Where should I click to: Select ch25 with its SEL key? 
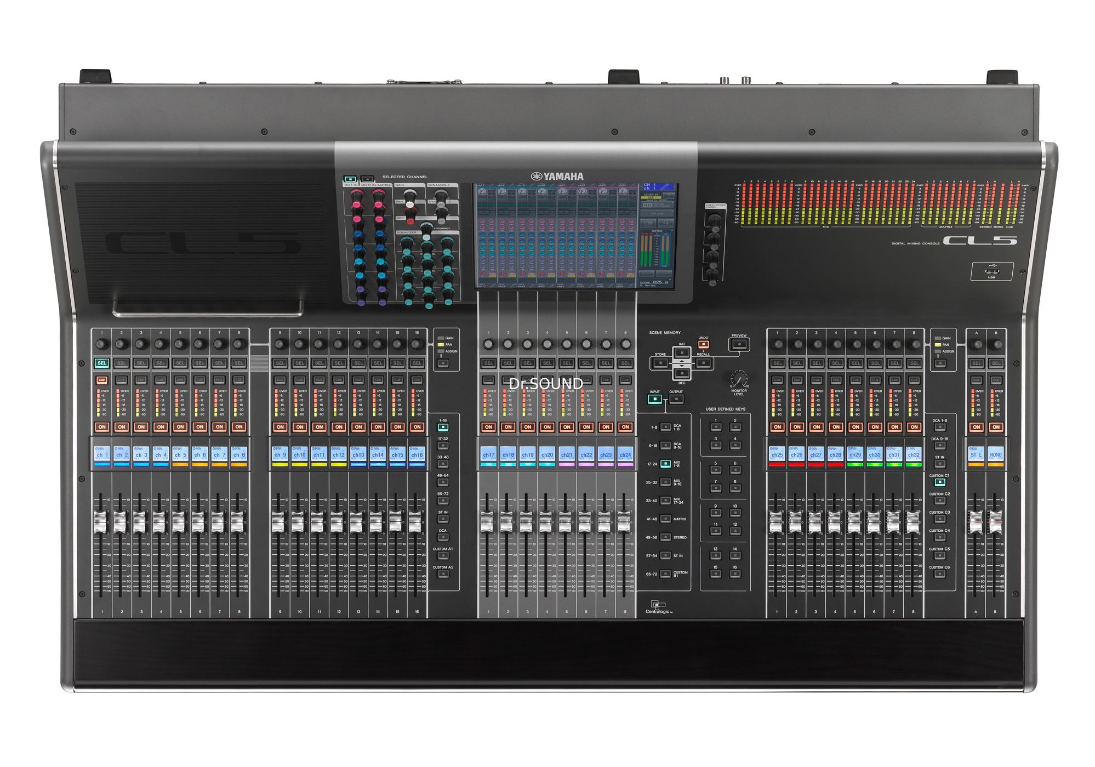pyautogui.click(x=777, y=363)
